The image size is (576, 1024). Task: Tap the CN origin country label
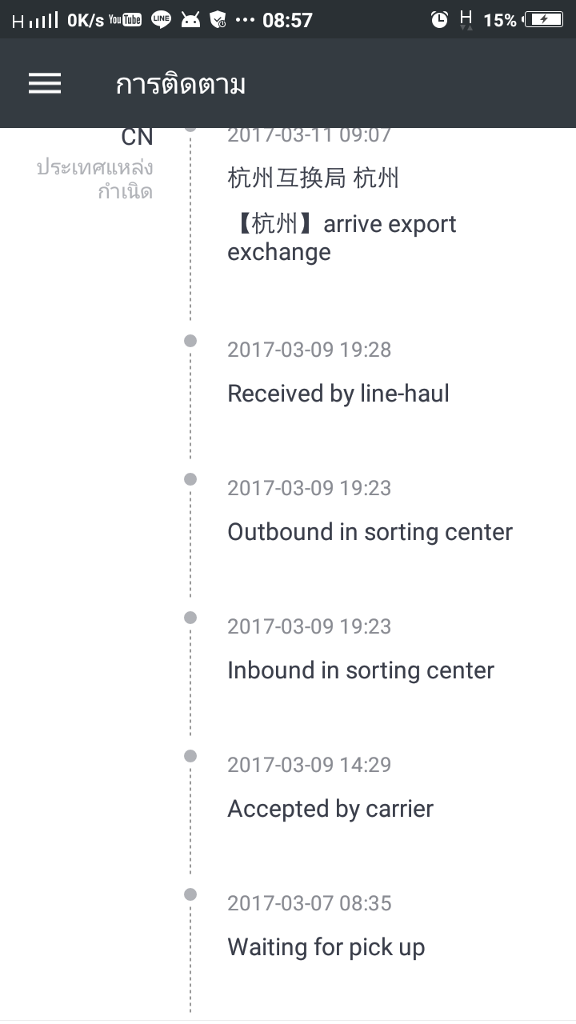pos(137,137)
